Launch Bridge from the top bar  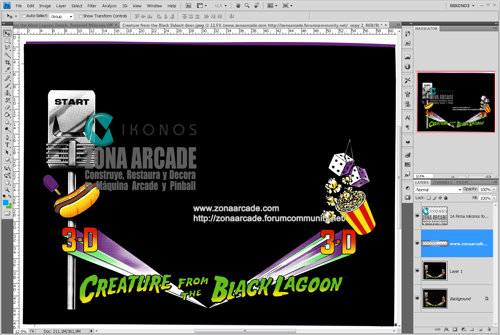click(x=188, y=6)
